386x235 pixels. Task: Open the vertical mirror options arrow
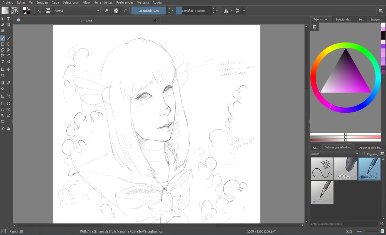[x=244, y=11]
